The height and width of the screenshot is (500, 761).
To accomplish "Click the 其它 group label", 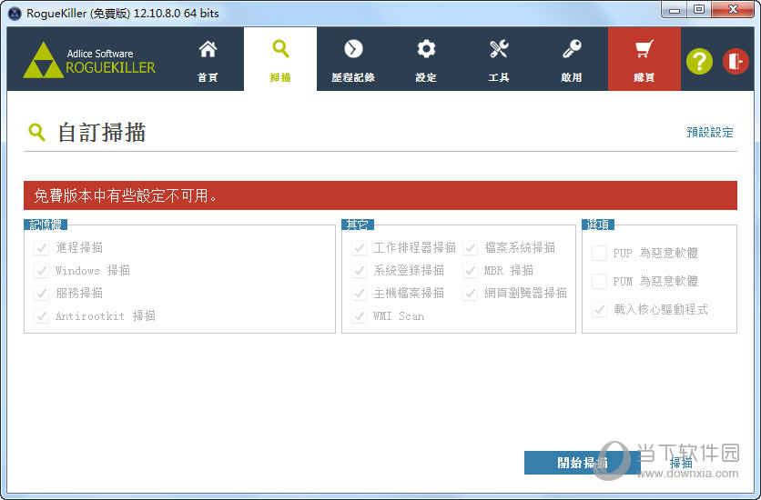I will [x=358, y=225].
